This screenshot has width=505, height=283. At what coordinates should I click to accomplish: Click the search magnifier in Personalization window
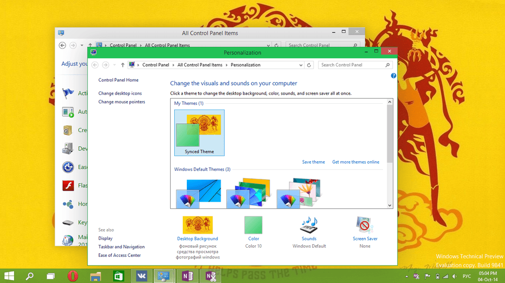[387, 65]
